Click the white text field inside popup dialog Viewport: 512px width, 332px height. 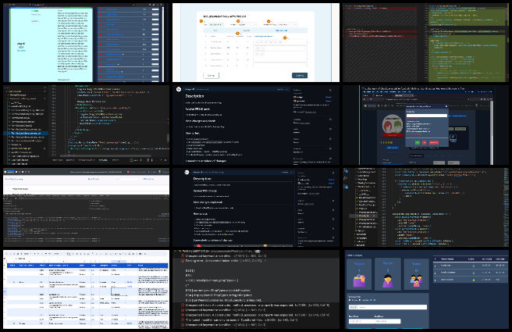(x=426, y=116)
